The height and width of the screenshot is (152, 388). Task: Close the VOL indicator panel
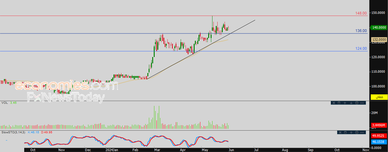click(x=334, y=103)
